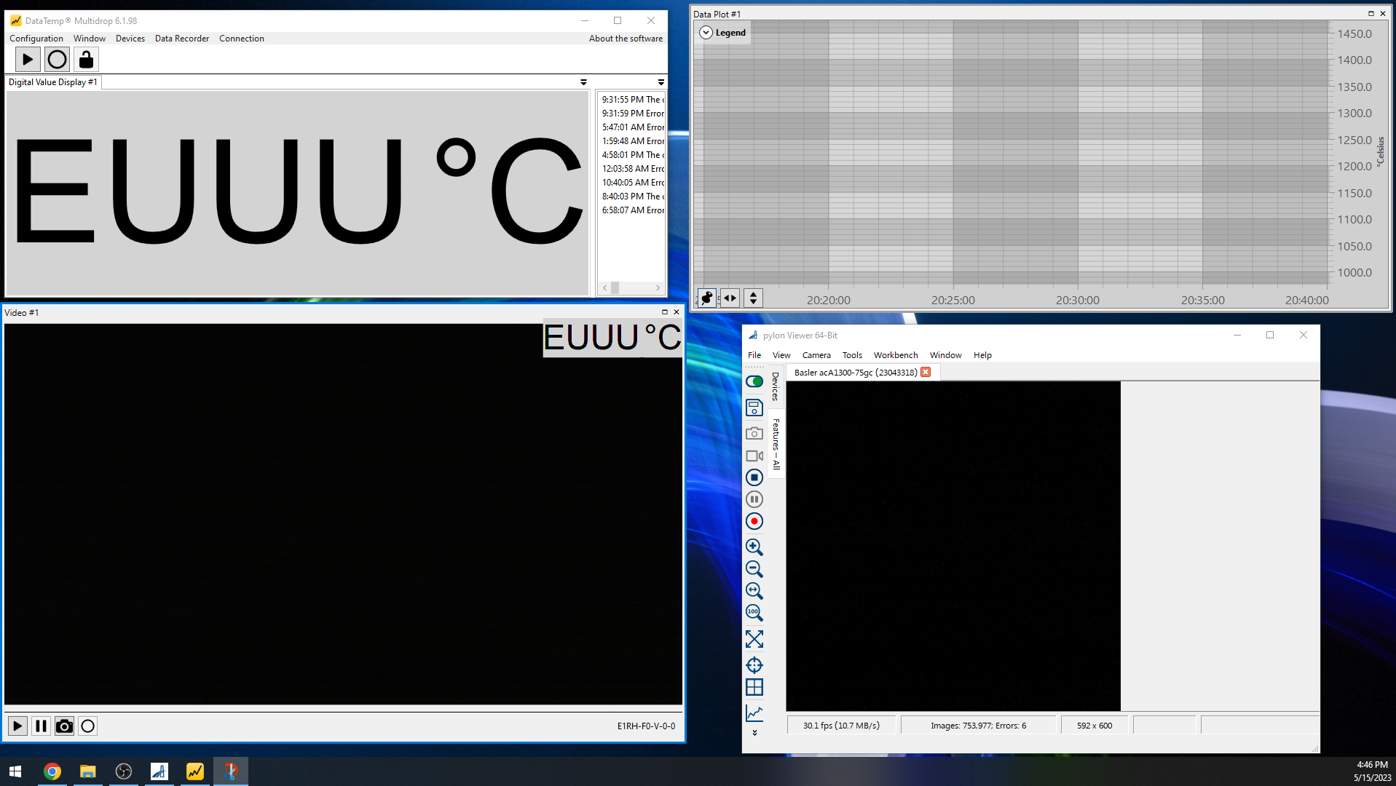Image resolution: width=1396 pixels, height=786 pixels.
Task: Click the single shot camera icon in pylon
Action: pos(754,434)
